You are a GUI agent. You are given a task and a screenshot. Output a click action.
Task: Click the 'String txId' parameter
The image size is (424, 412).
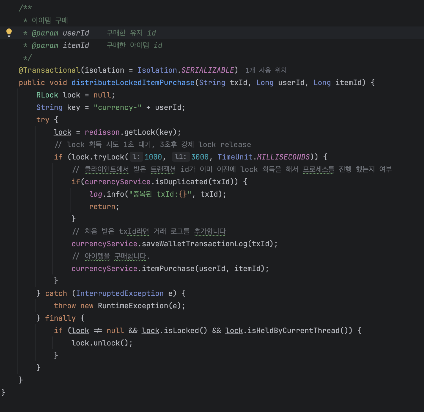(x=223, y=83)
